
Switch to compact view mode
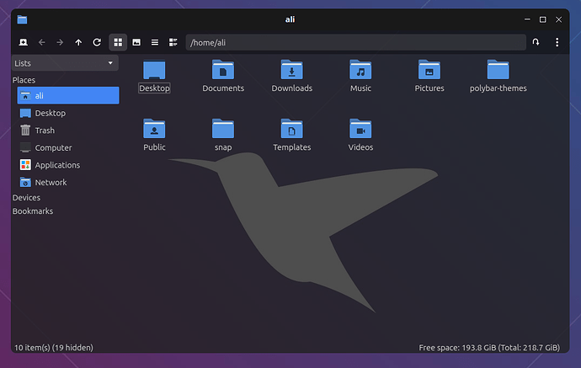coord(173,42)
